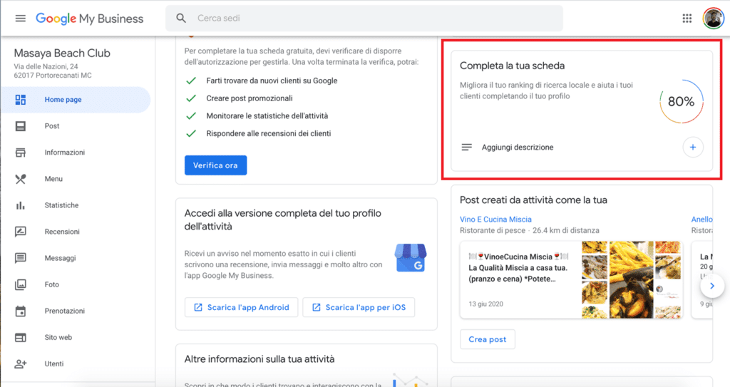
Task: Click the '13 giu 2020' post date
Action: 485,304
